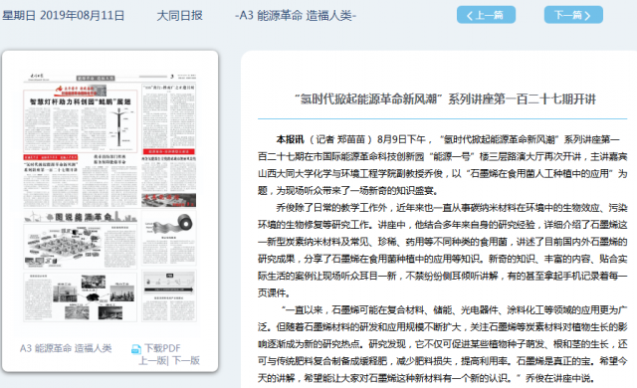Open the coiled material image article in thumbnail
The width and height of the screenshot is (637, 388).
[169, 238]
